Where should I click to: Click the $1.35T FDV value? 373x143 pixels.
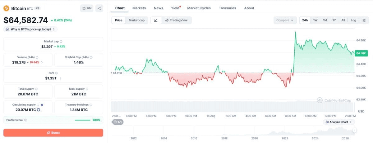(x=51, y=78)
